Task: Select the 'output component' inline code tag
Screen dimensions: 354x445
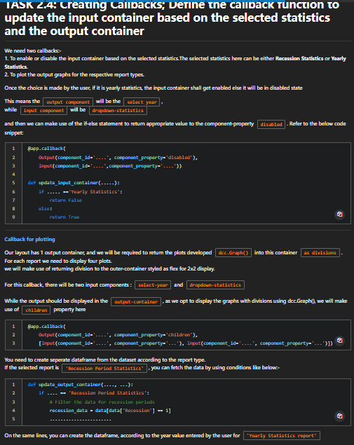Action: pos(68,102)
